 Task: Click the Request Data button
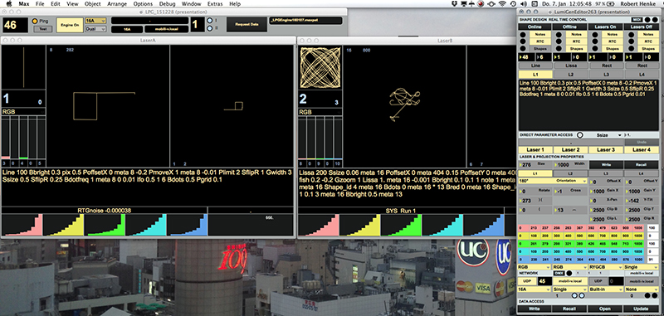click(x=247, y=25)
